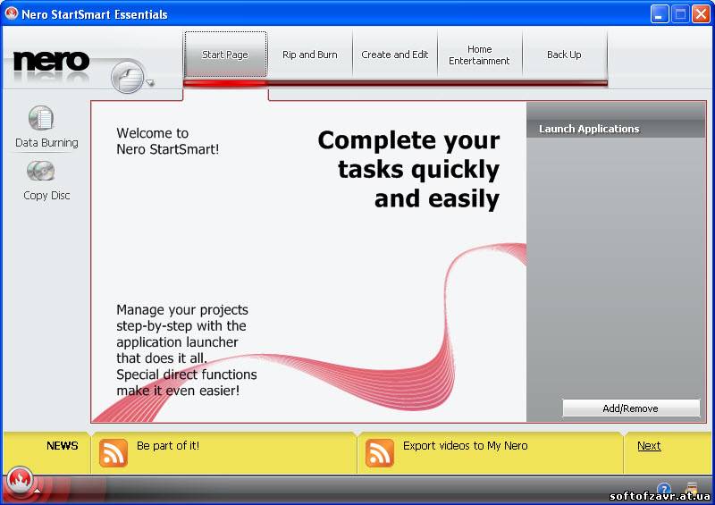Expand the small arrow beside the flame button
The image size is (715, 505).
[x=38, y=491]
